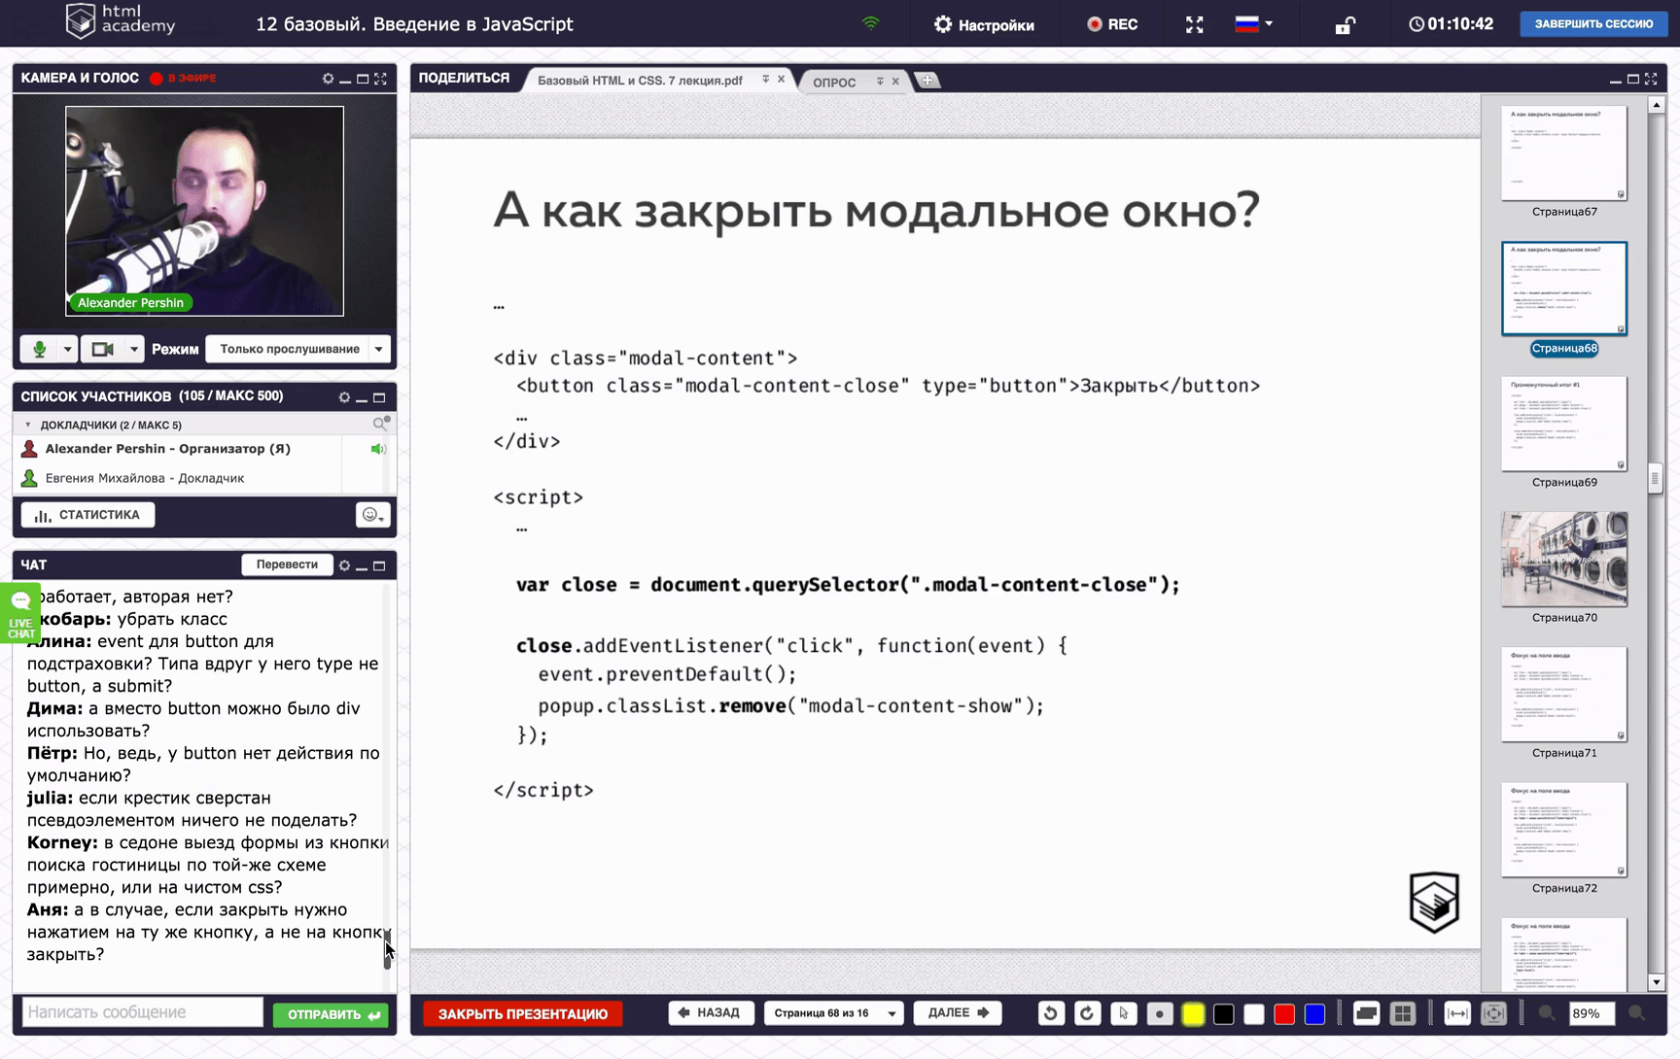Click thumbnail panel scroll down arrow
This screenshot has height=1059, width=1680.
pos(1657,982)
